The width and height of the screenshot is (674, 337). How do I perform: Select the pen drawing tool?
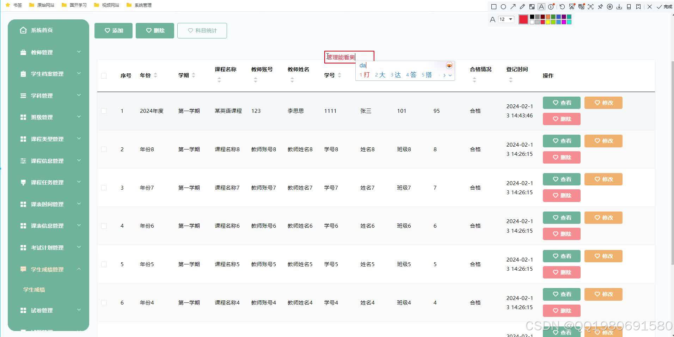coord(523,7)
